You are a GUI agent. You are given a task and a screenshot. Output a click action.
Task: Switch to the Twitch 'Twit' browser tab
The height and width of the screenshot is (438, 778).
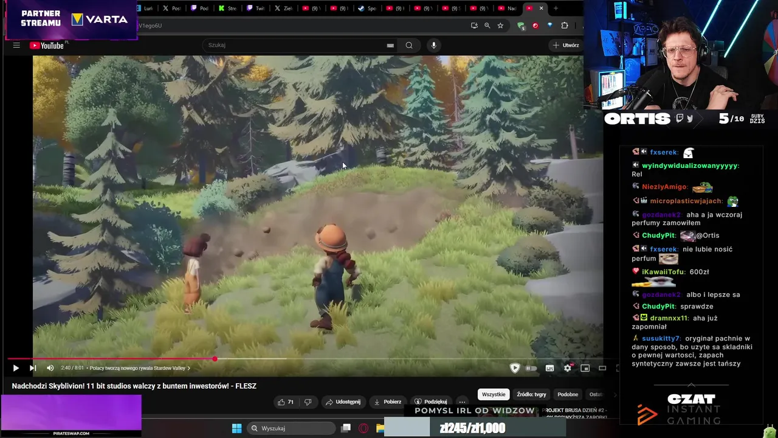tap(255, 9)
